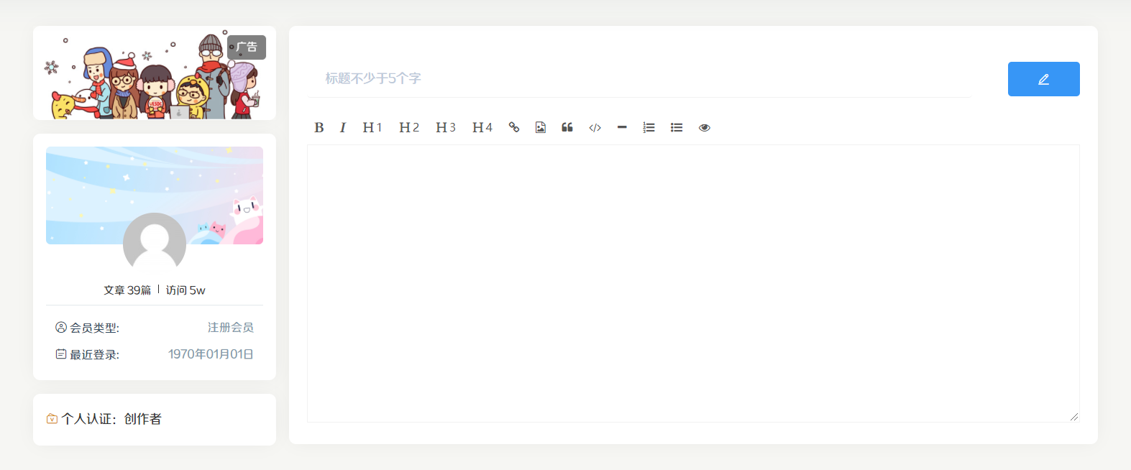Toggle bold formatting in the editor
The image size is (1131, 470).
[x=319, y=128]
